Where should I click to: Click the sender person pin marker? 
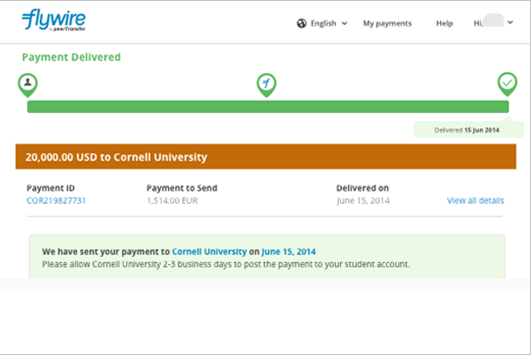pos(27,85)
